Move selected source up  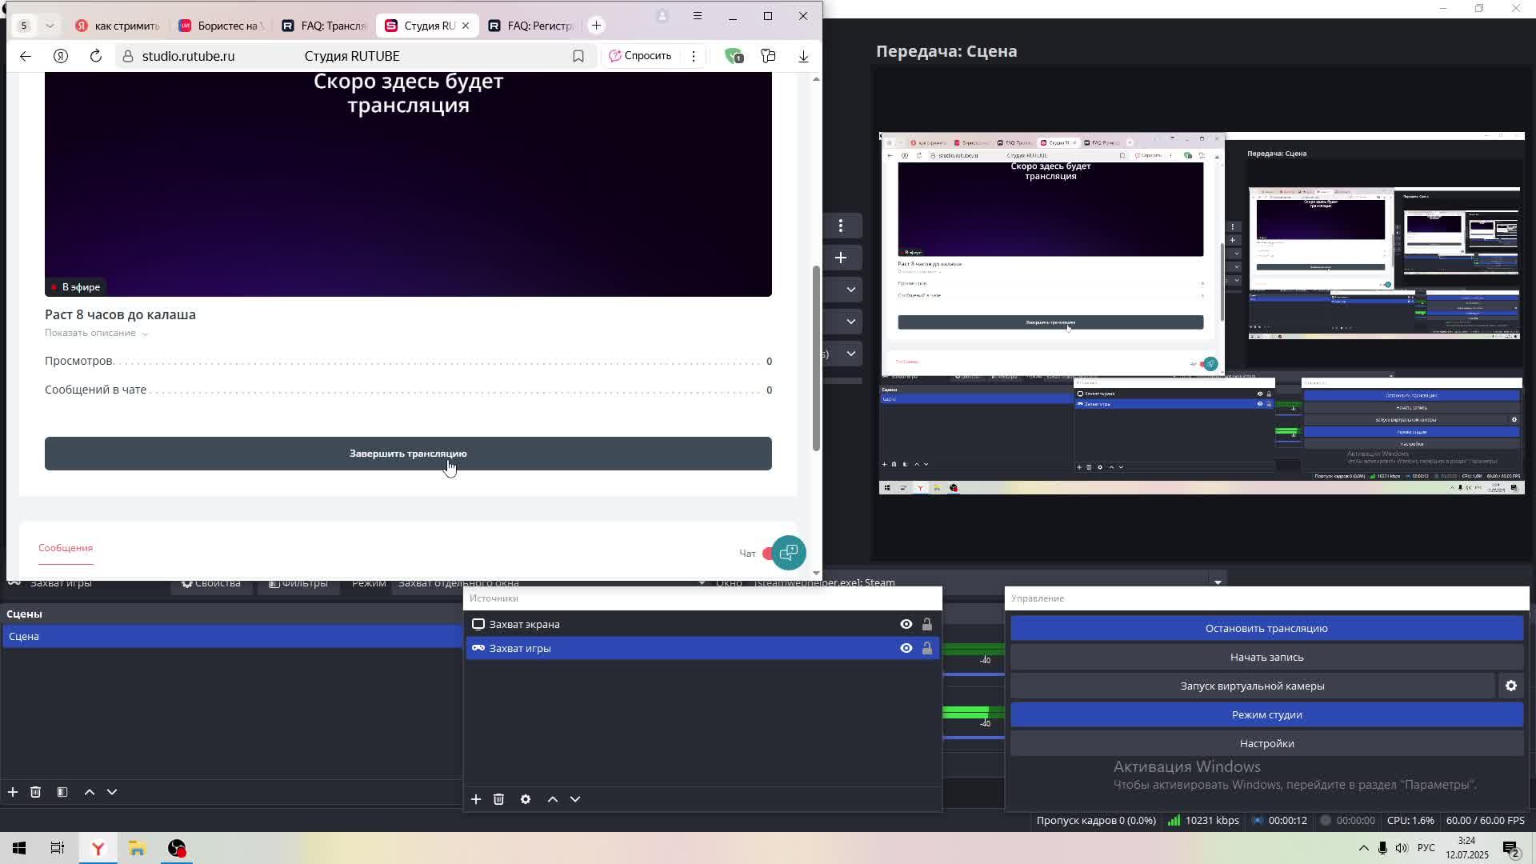[x=553, y=799]
